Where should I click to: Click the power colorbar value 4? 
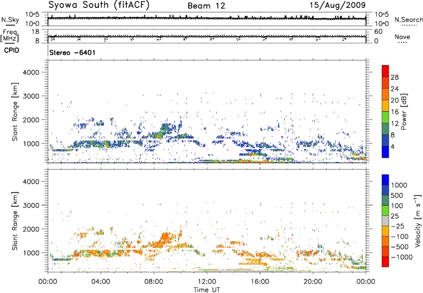click(392, 146)
